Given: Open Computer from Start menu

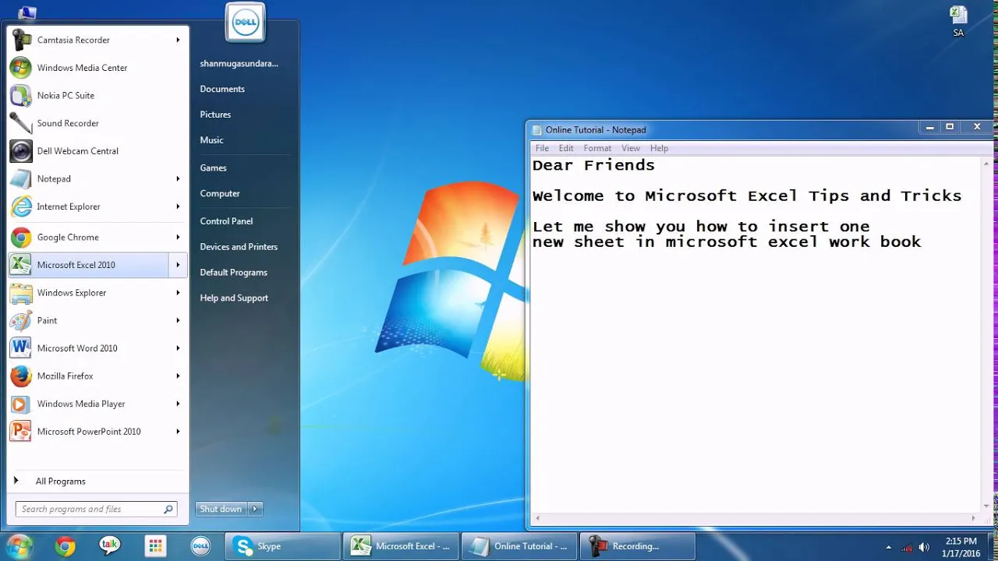Looking at the screenshot, I should [220, 194].
